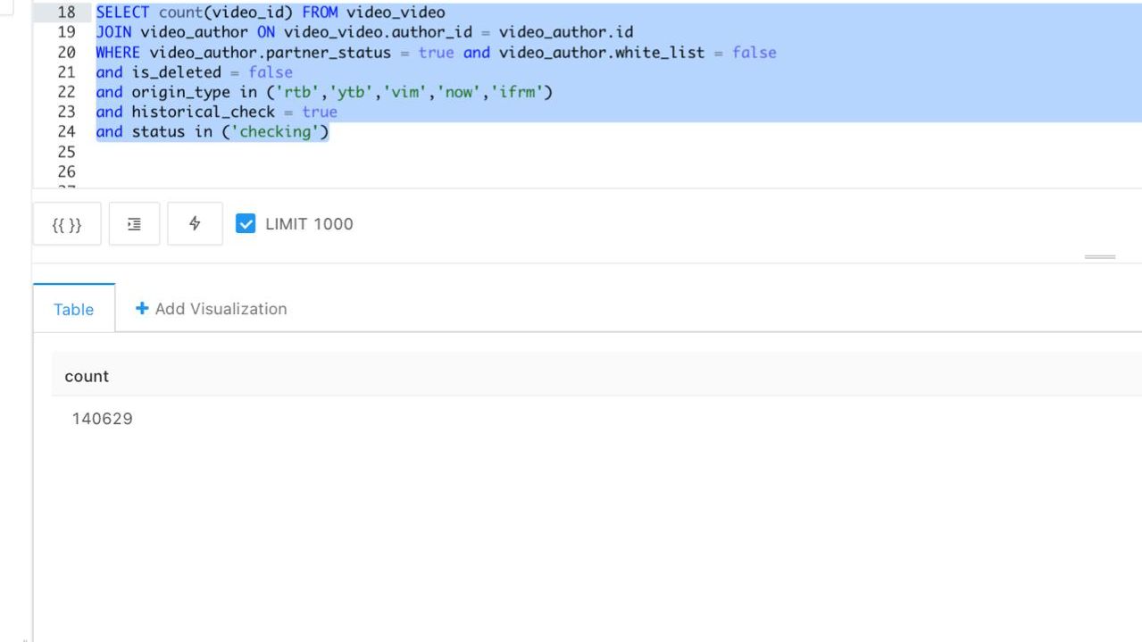Click the result value 140629
The image size is (1142, 642).
coord(103,419)
